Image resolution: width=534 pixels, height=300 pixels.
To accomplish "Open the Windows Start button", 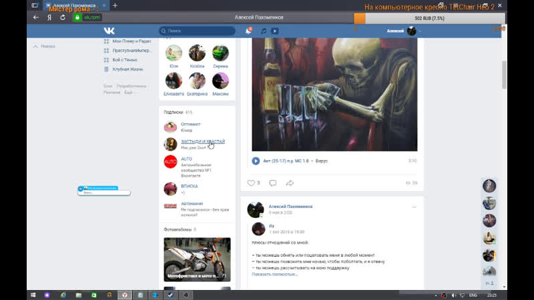I will pyautogui.click(x=33, y=295).
